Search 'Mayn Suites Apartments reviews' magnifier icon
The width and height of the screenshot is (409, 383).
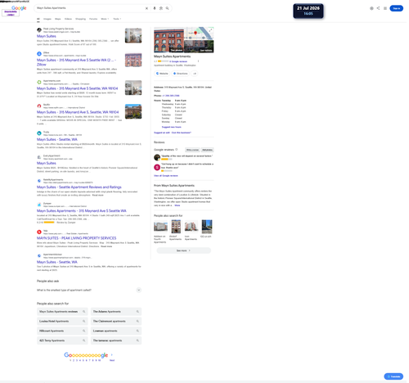coord(84,312)
